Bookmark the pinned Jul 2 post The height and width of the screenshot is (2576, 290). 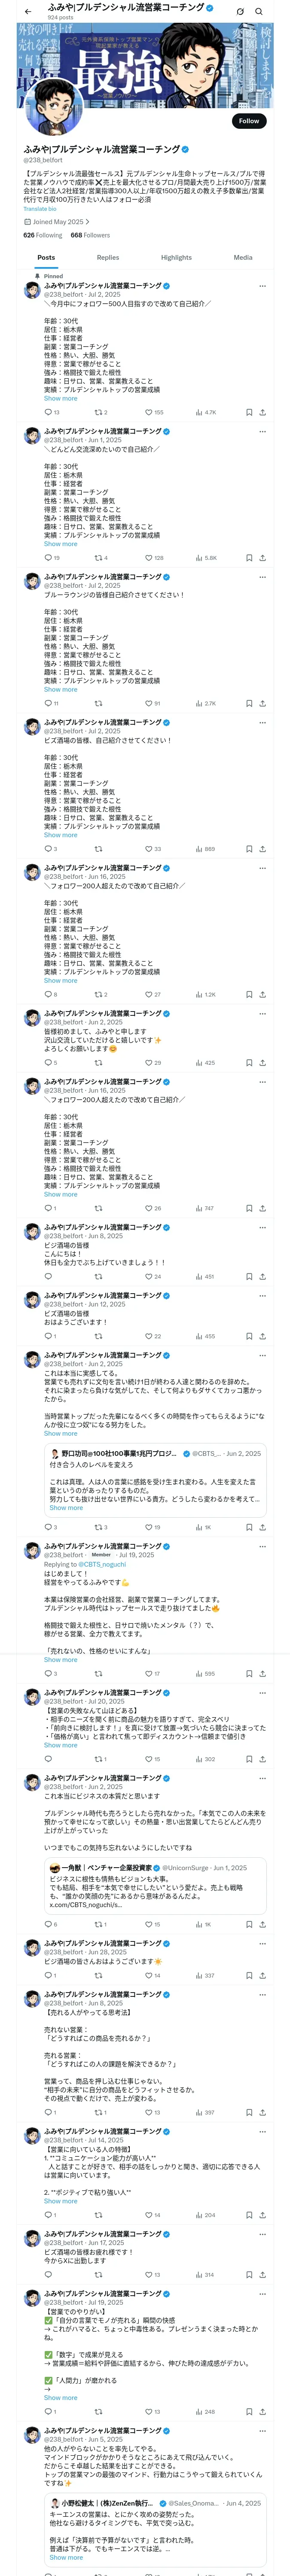point(249,412)
